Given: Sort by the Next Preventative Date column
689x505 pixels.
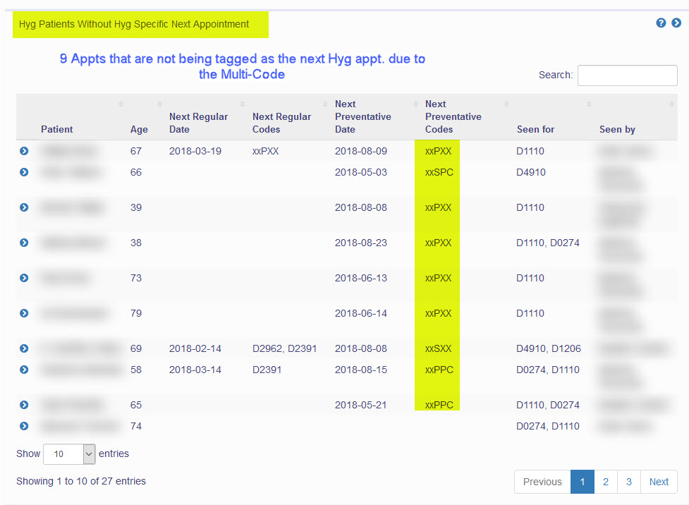Looking at the screenshot, I should (x=362, y=116).
